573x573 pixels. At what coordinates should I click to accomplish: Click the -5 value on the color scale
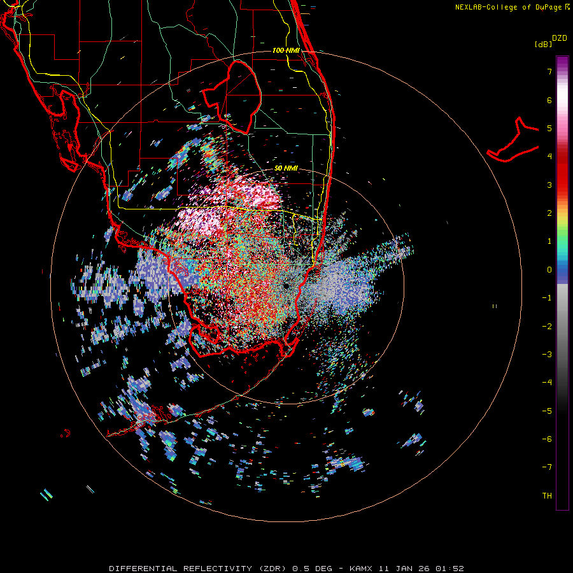547,411
